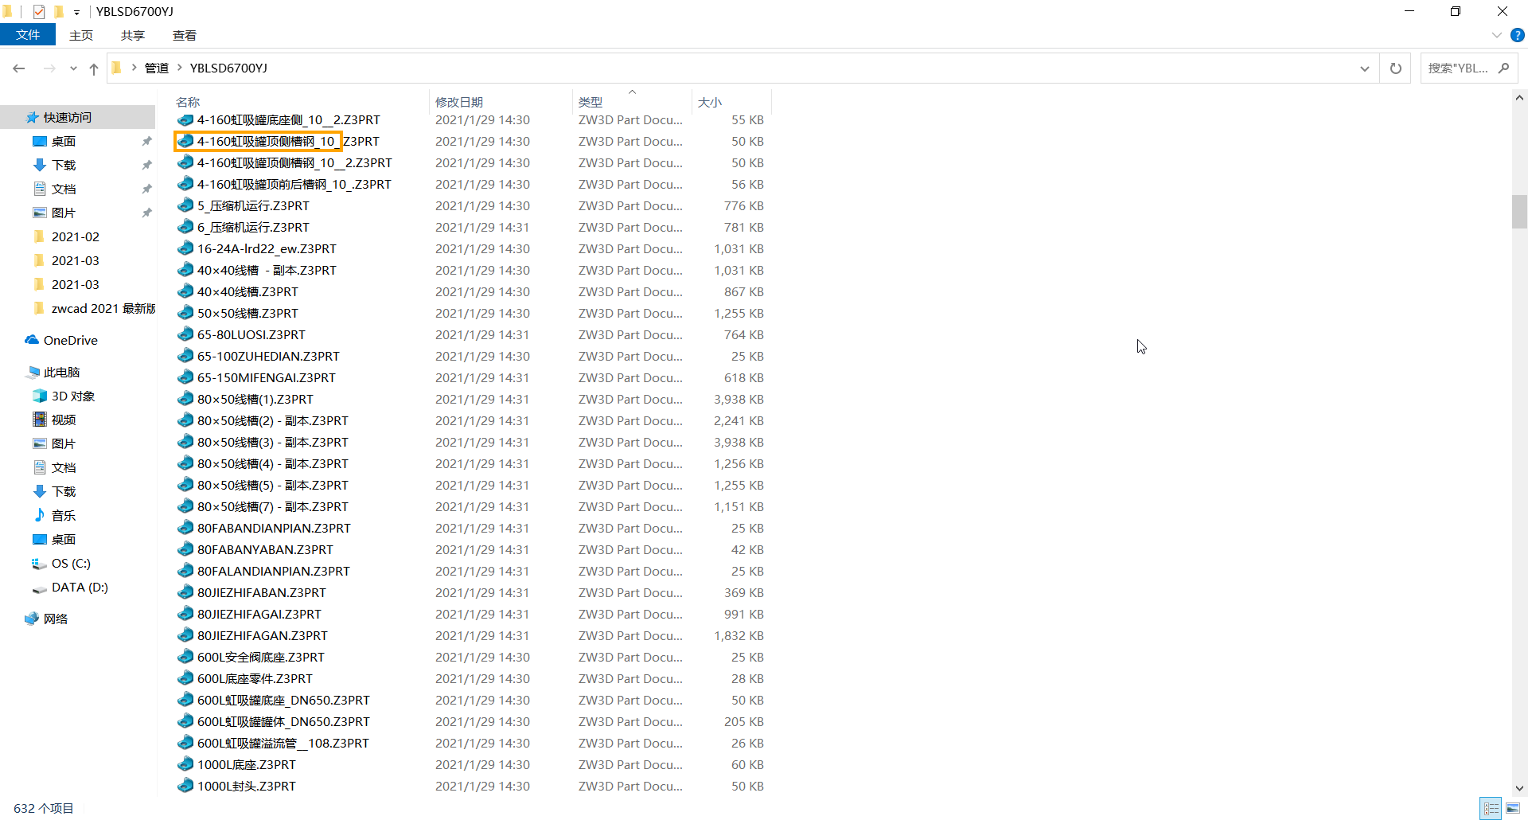Select 快速访问 in the navigation pane
Image resolution: width=1528 pixels, height=820 pixels.
click(68, 117)
